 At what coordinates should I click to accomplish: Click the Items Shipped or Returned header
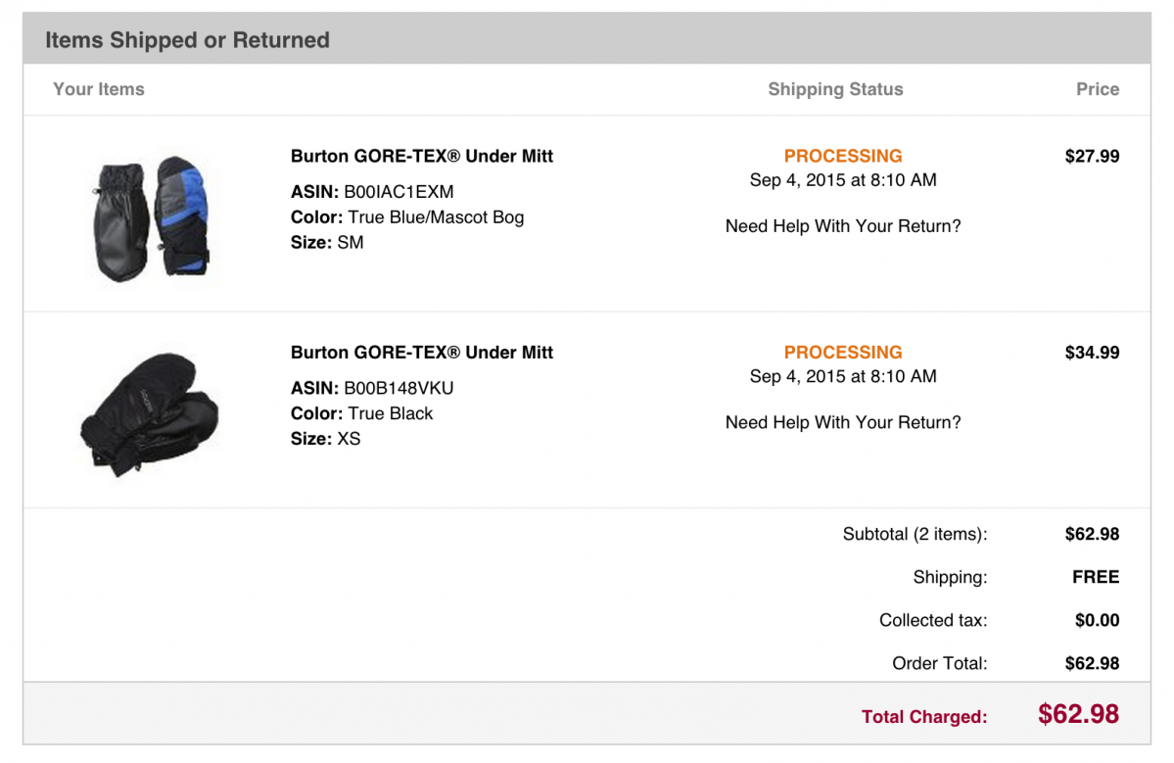pos(187,40)
